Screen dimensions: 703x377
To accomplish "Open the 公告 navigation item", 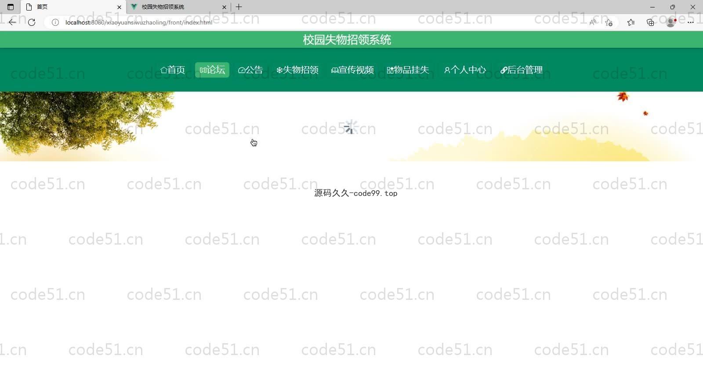I will [250, 70].
